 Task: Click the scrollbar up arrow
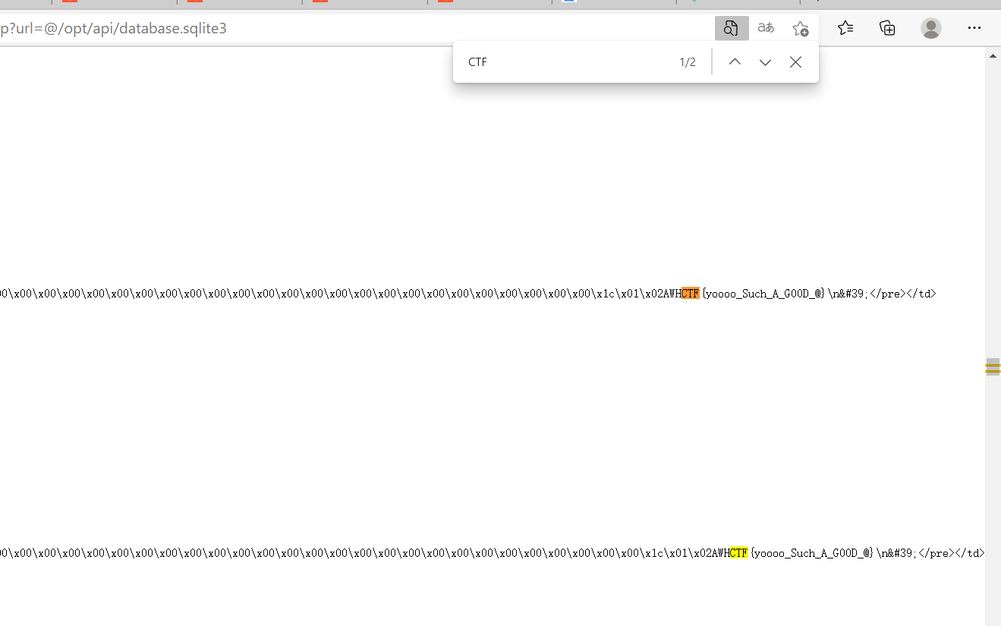tap(993, 55)
